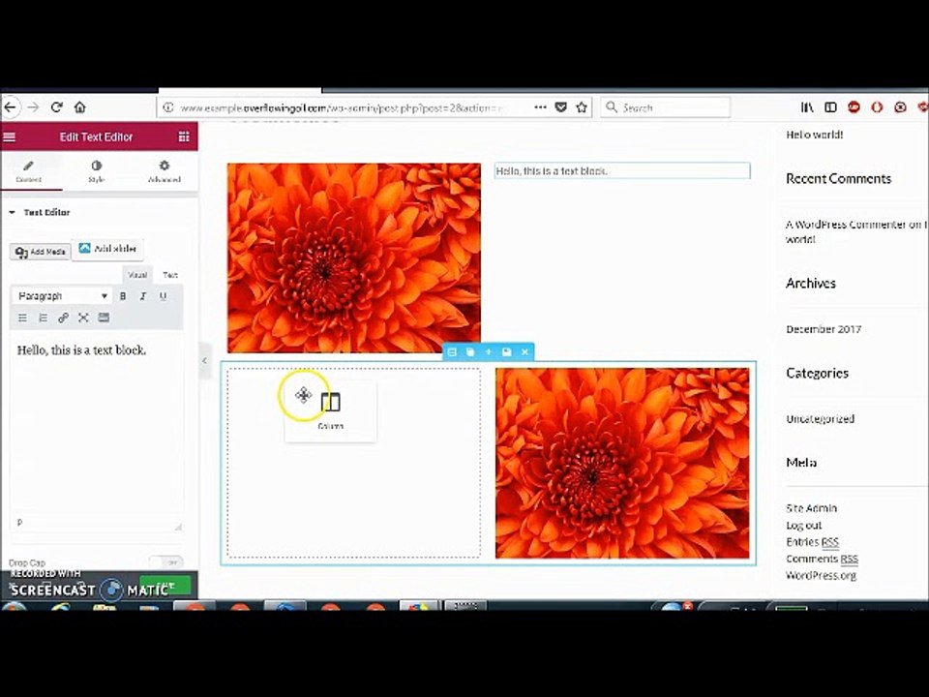Open the Elementor hamburger menu

[x=10, y=136]
